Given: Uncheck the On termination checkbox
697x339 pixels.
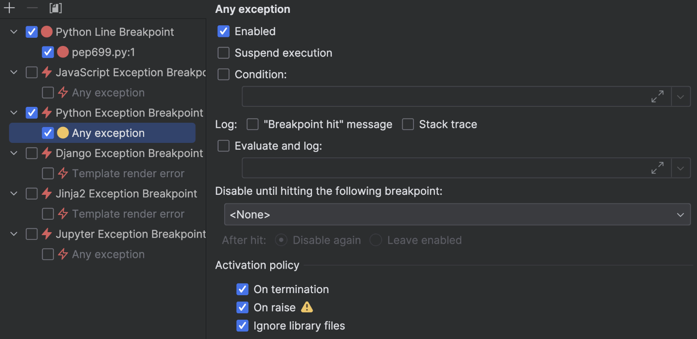Looking at the screenshot, I should pyautogui.click(x=243, y=289).
